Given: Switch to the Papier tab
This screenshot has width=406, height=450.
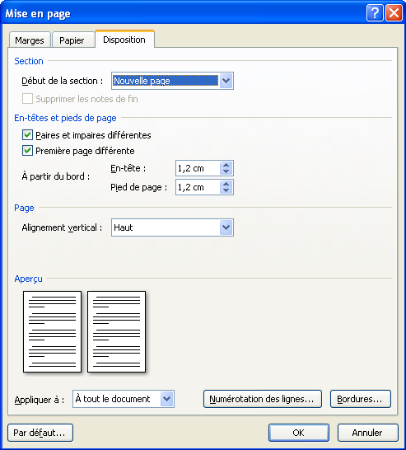Looking at the screenshot, I should point(72,40).
